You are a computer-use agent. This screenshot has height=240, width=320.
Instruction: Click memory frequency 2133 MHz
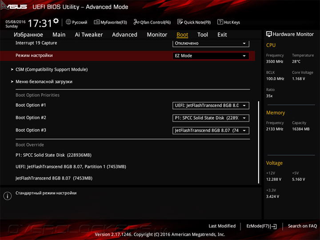(275, 129)
